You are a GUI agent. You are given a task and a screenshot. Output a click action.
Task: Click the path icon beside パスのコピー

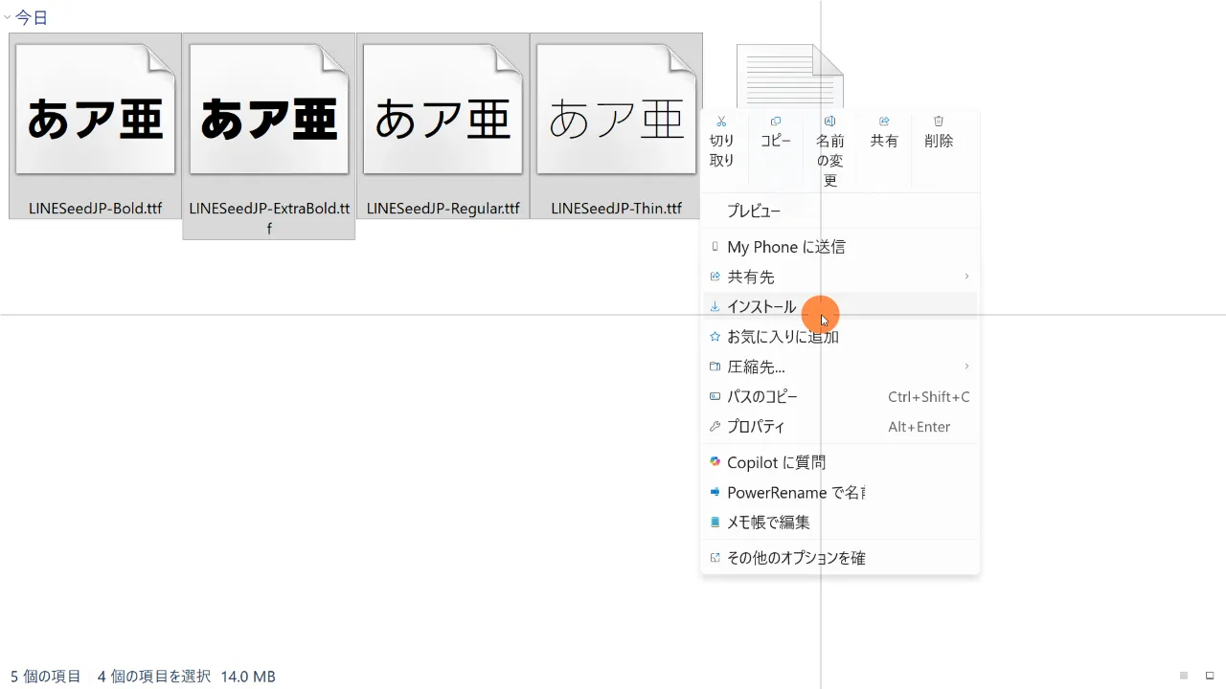[715, 396]
